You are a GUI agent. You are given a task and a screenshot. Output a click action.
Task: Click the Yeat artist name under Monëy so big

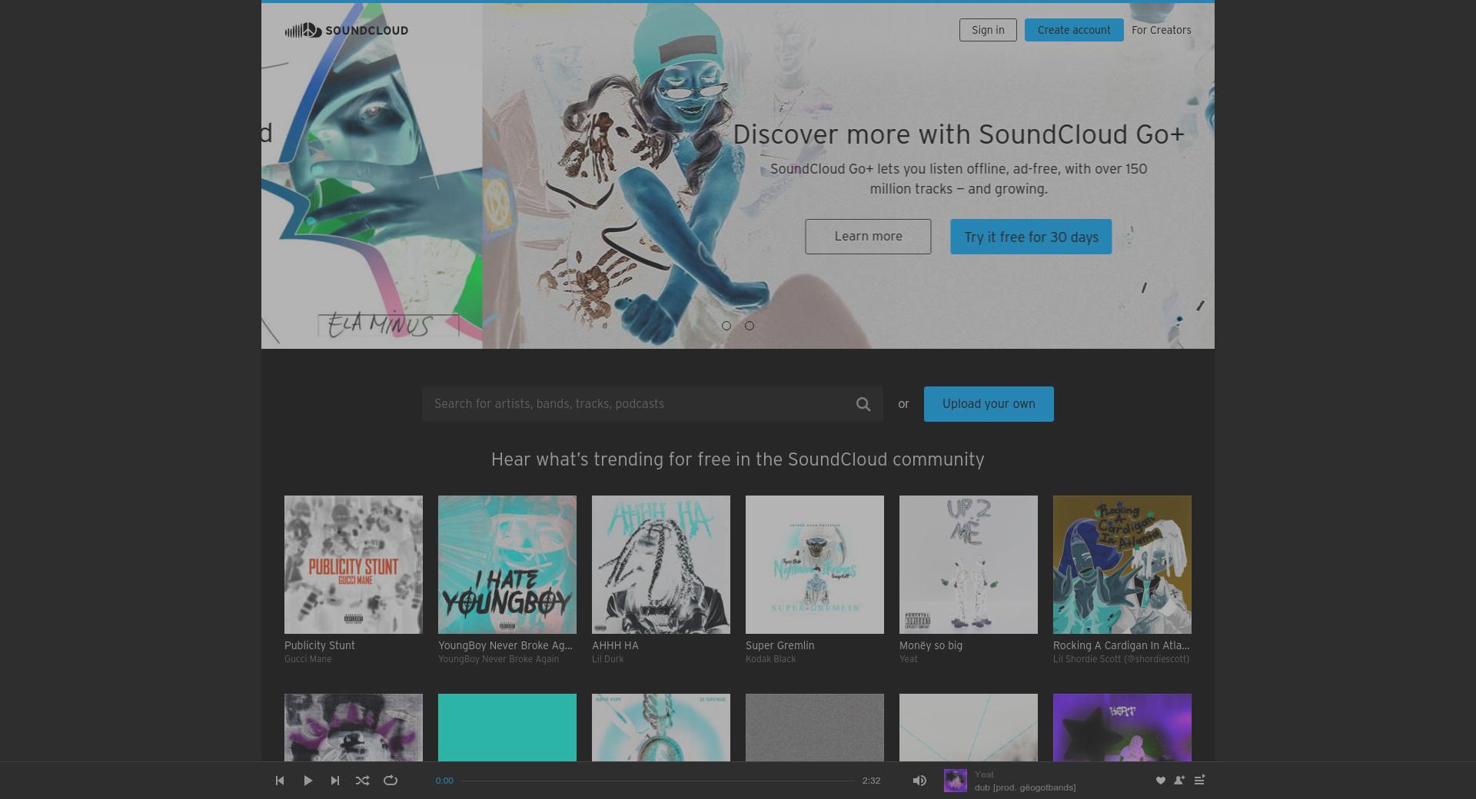pyautogui.click(x=908, y=659)
